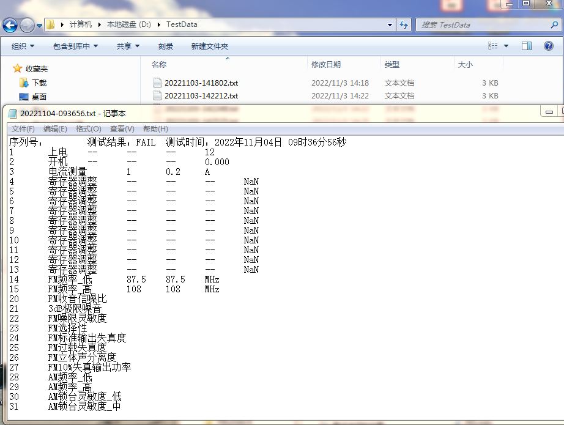Click the FAIL test result text
The image size is (564, 425).
pyautogui.click(x=146, y=142)
